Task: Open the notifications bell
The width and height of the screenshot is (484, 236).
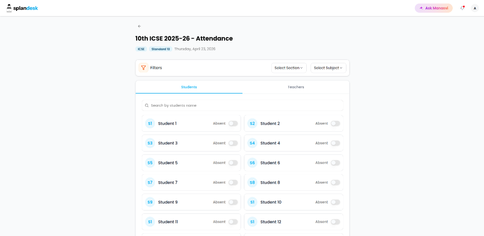Action: coord(462,8)
